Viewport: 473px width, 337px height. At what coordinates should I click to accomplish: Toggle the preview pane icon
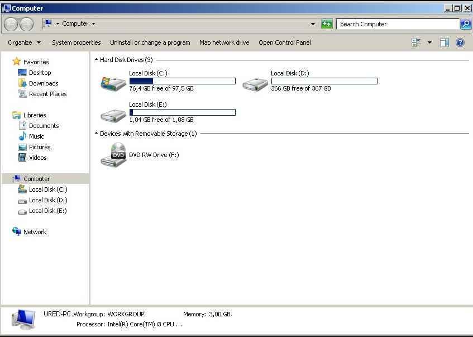(x=445, y=42)
